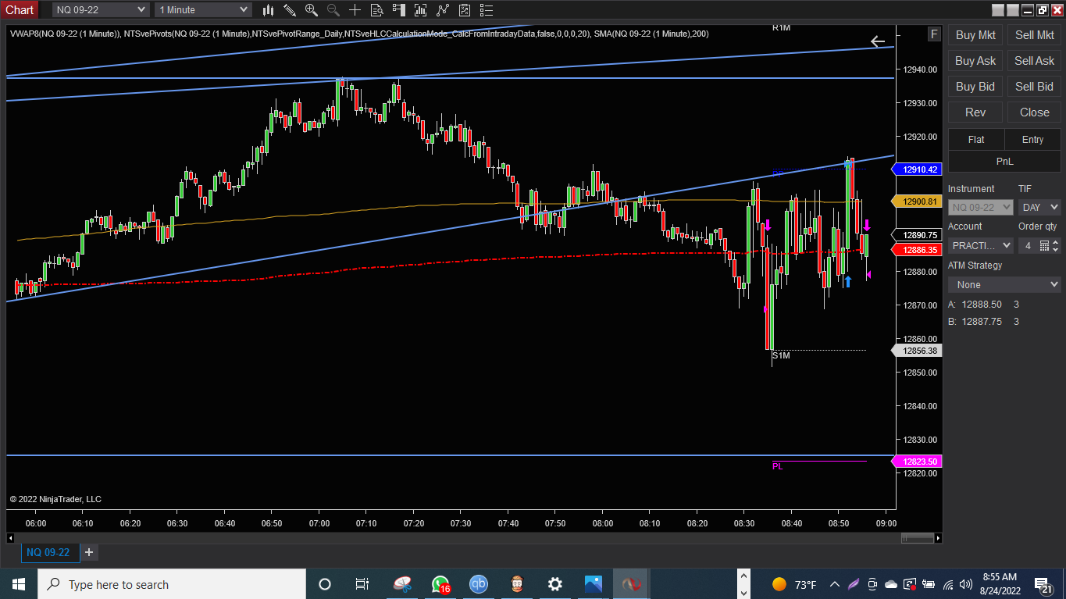
Task: Open the chart properties list icon
Action: tap(487, 10)
